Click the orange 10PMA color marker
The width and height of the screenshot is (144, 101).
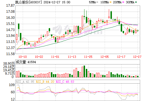pos(110,2)
